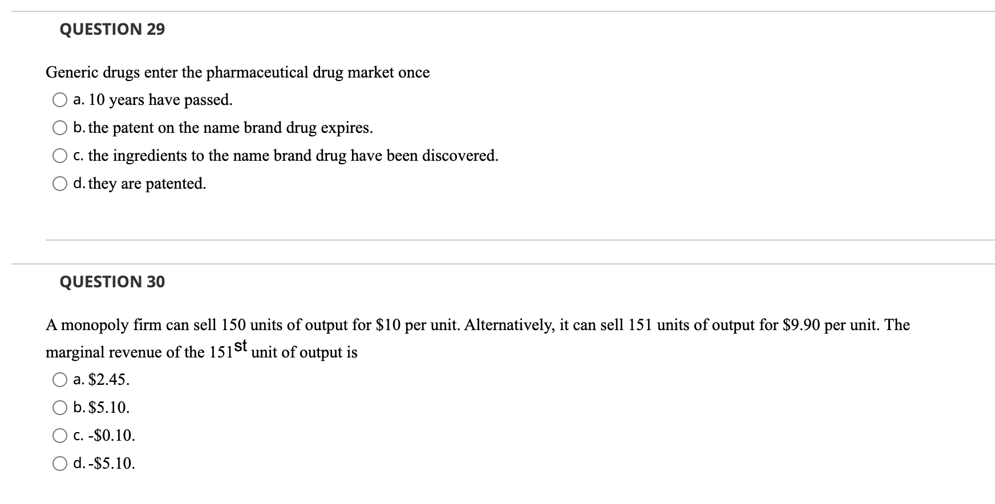Click the text '10 years have passed'
The height and width of the screenshot is (504, 995).
152,100
